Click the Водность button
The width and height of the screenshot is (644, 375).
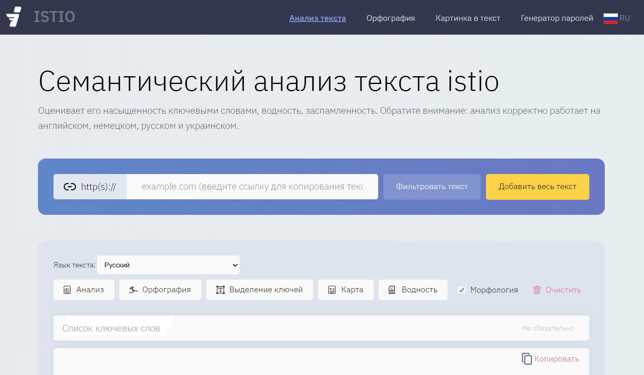pos(413,290)
